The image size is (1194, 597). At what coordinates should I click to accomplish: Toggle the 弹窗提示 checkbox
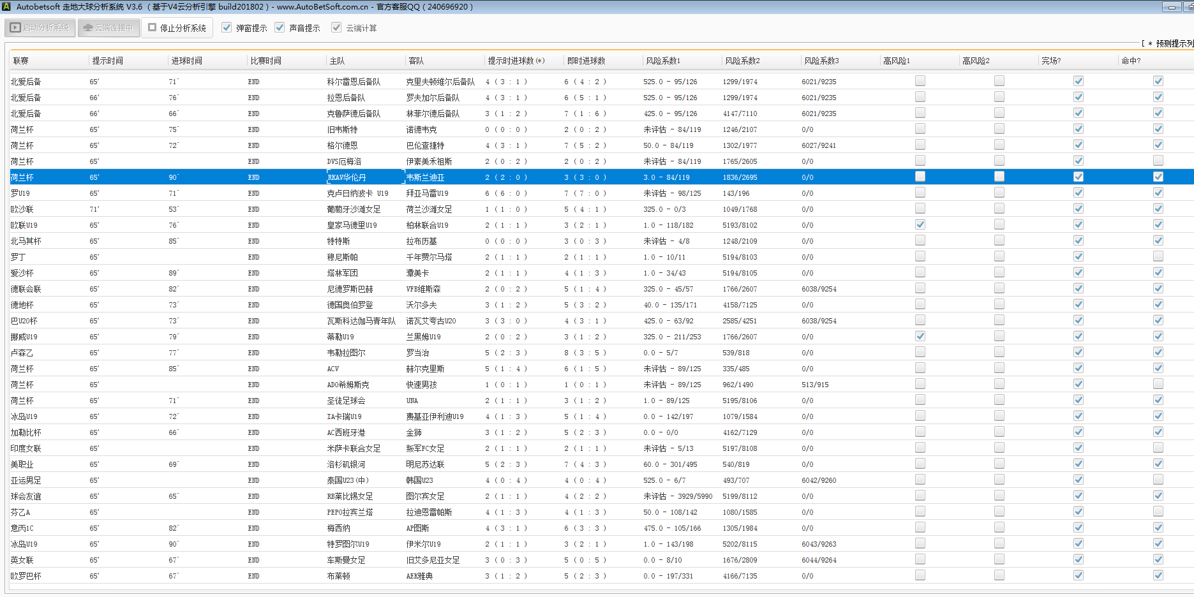coord(227,28)
